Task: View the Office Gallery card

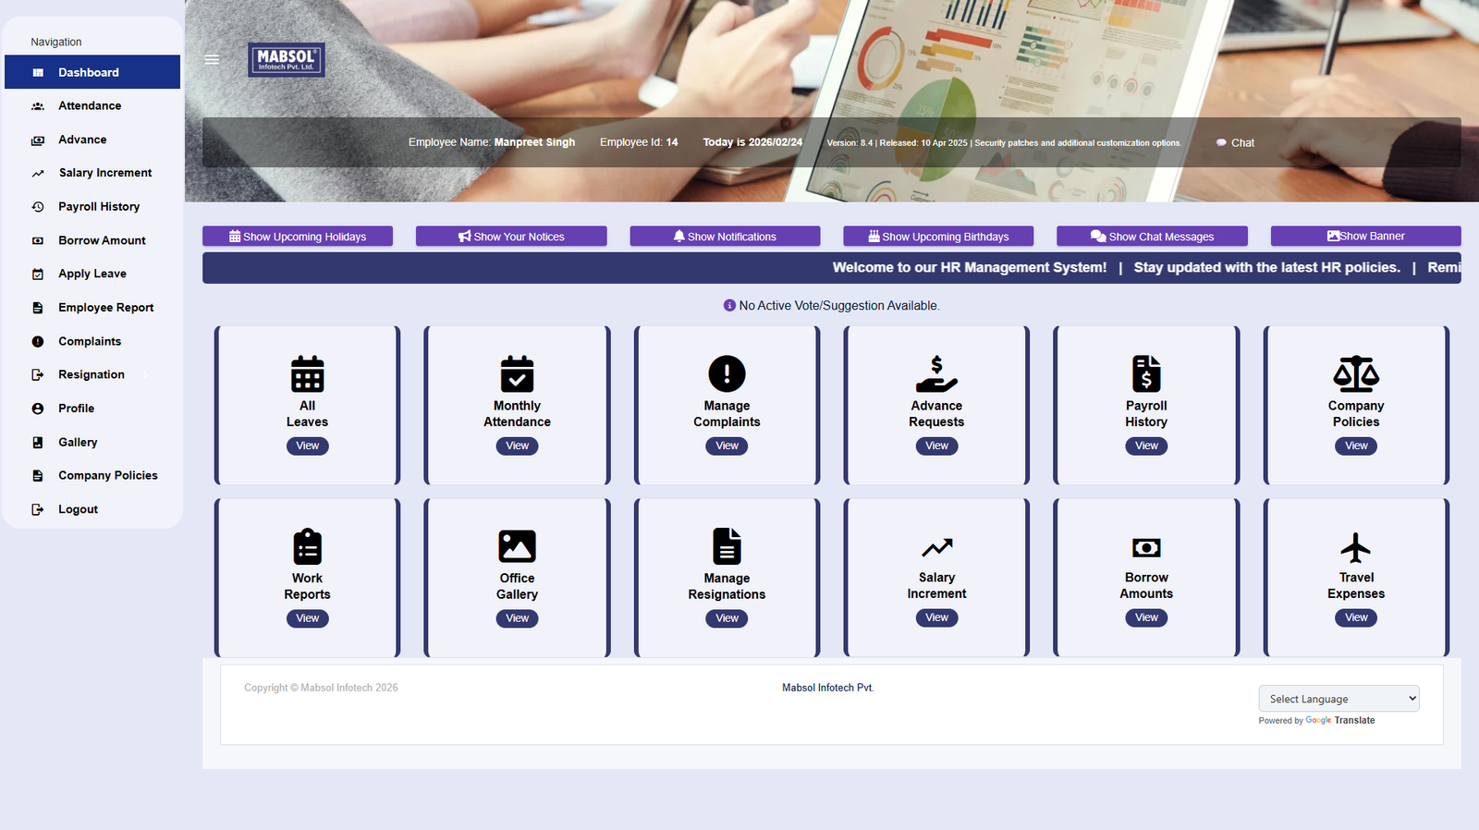Action: (517, 618)
